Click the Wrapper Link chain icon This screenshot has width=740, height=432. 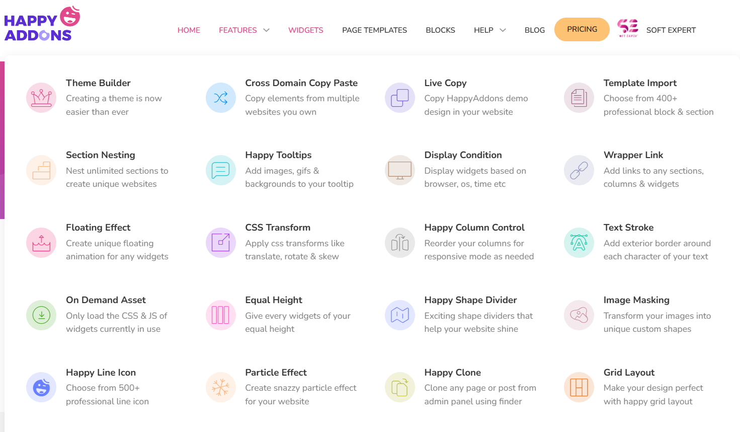(x=579, y=170)
